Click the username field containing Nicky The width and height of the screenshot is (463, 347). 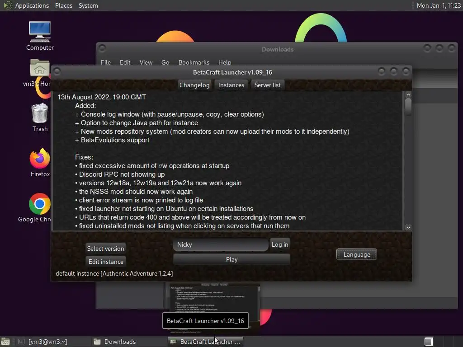(x=221, y=244)
